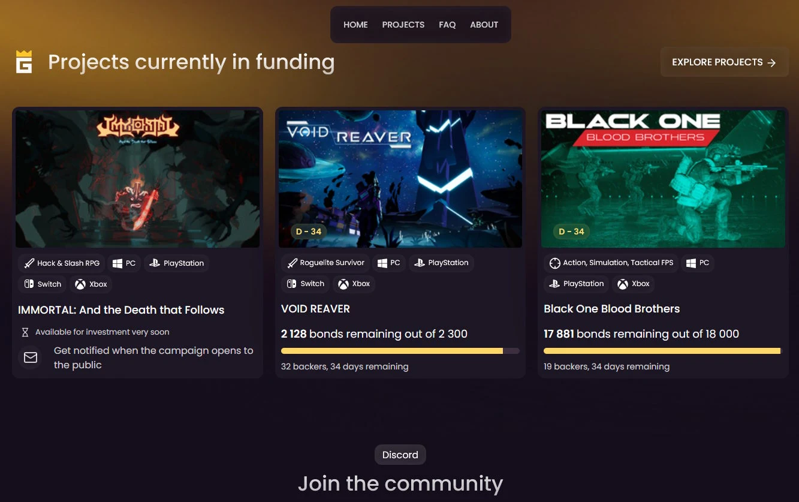Open the FAQ page
This screenshot has height=502, width=799.
click(447, 25)
